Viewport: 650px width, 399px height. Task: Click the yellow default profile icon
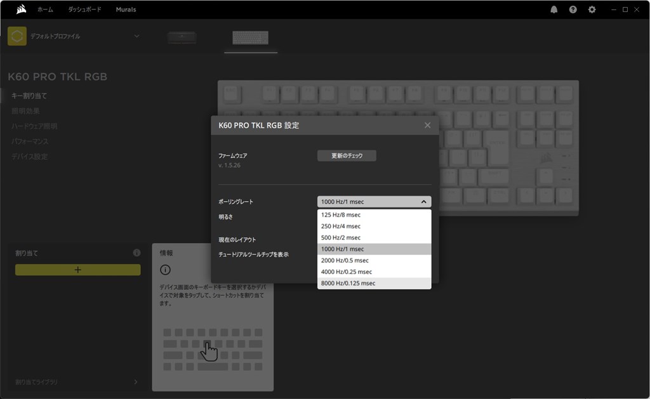17,36
